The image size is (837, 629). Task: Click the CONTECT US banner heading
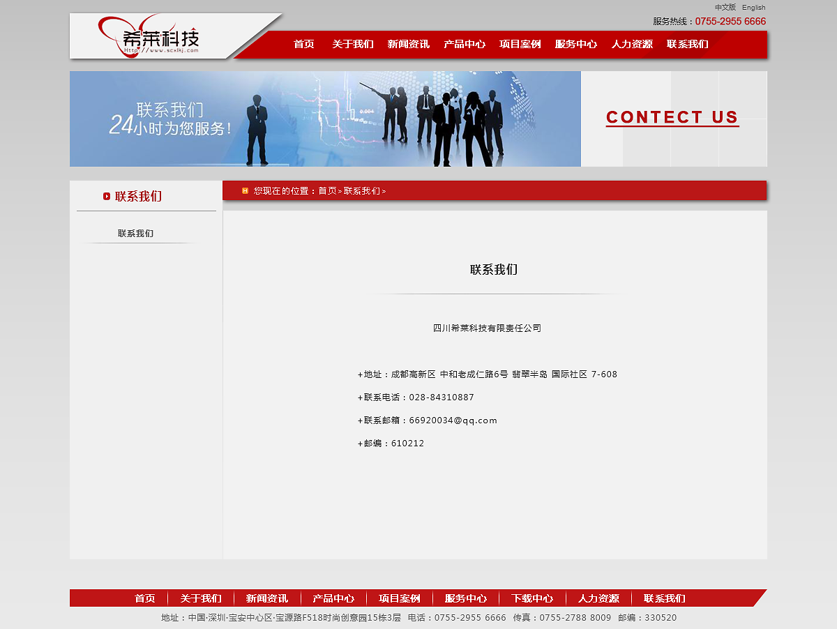coord(672,117)
